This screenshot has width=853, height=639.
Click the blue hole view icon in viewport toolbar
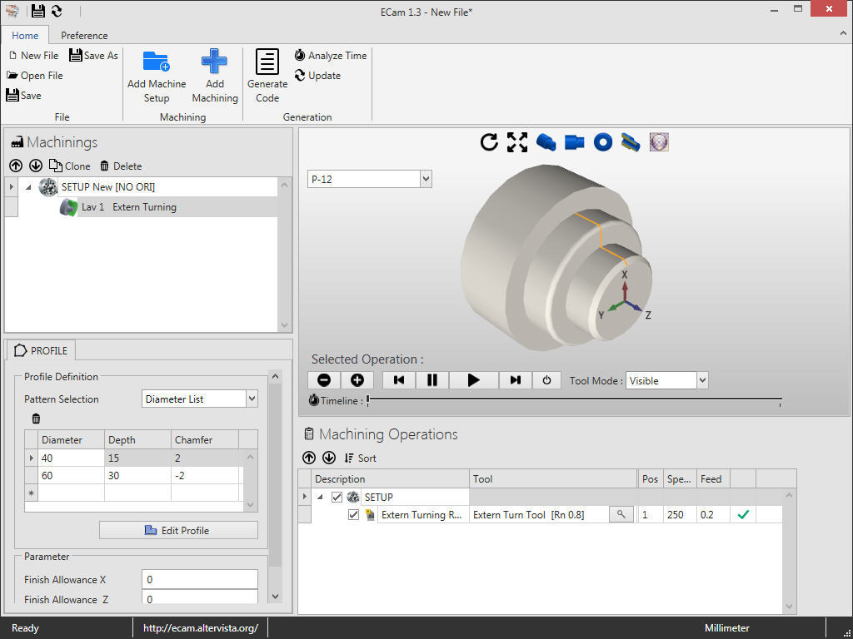[602, 141]
